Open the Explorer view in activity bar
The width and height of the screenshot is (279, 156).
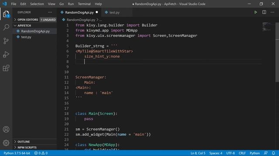point(6,14)
